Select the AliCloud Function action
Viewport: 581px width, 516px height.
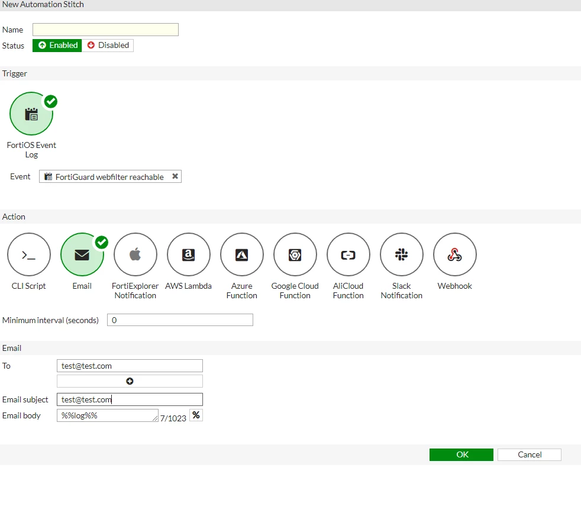(348, 254)
